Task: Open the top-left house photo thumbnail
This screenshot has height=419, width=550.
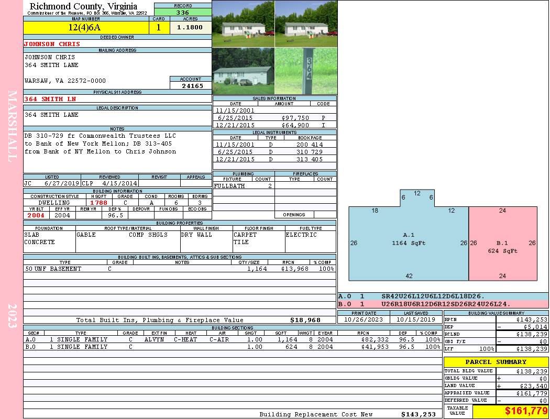Action: [x=243, y=24]
